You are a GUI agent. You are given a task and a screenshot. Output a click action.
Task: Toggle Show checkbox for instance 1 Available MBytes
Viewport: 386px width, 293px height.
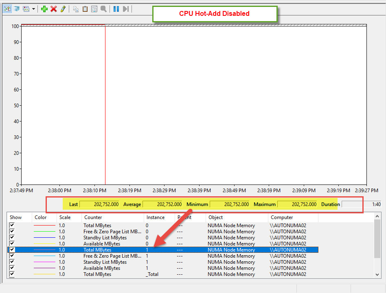[12, 268]
